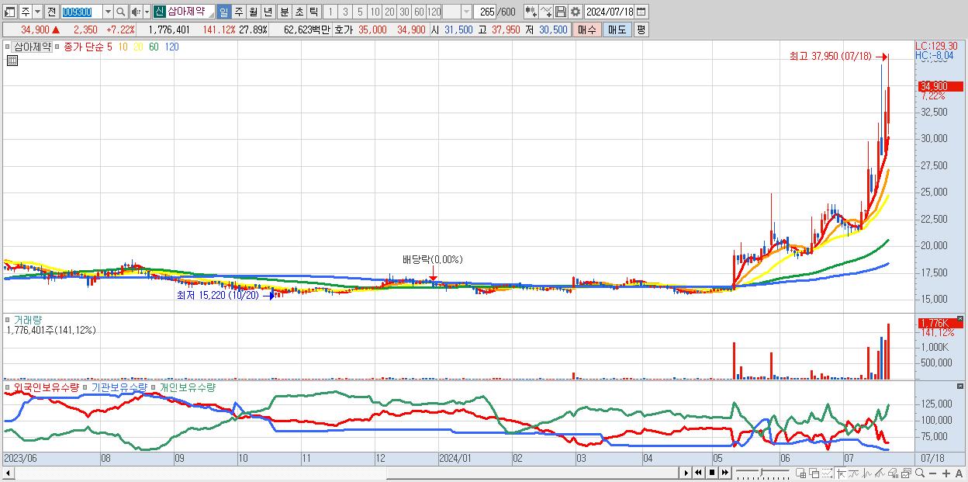Click the window-with-grid layout icon at bottom

pos(800,473)
